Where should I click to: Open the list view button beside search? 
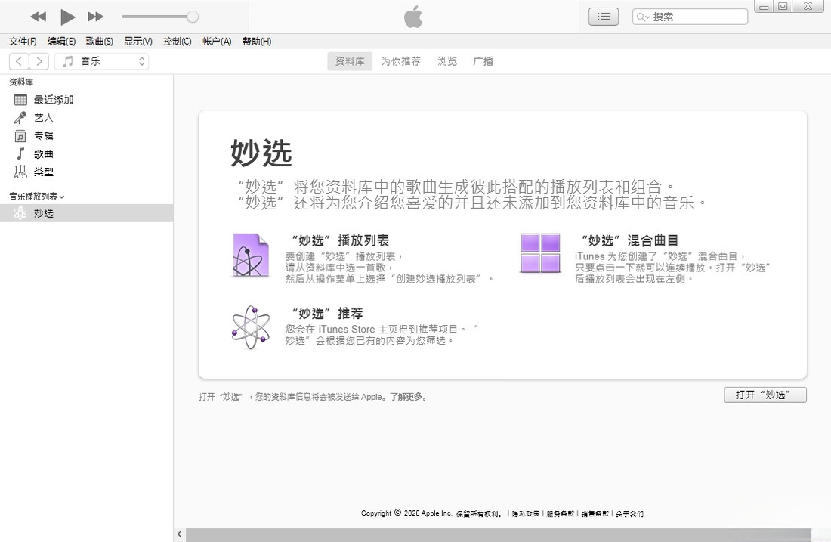[604, 17]
